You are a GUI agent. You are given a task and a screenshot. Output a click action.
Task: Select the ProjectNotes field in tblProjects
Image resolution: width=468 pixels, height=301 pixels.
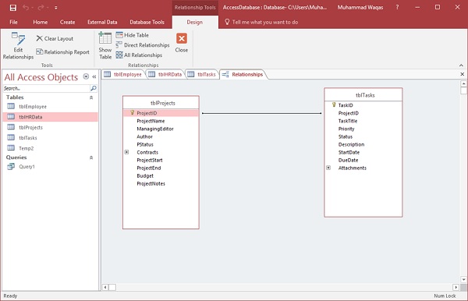coord(151,183)
